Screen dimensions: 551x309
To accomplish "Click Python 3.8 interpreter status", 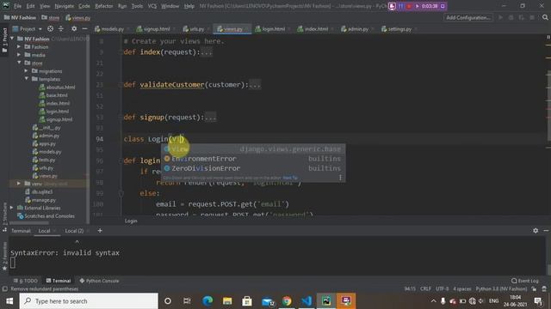I will [501, 289].
